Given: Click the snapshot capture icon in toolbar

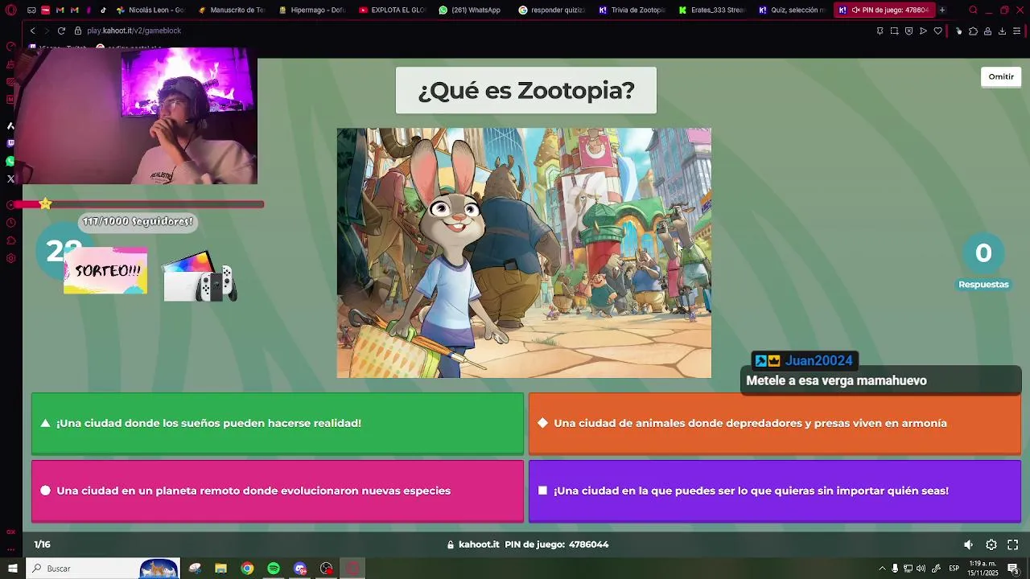Looking at the screenshot, I should click(894, 31).
